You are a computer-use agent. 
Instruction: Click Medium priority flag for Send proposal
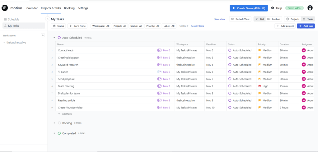coord(260,79)
